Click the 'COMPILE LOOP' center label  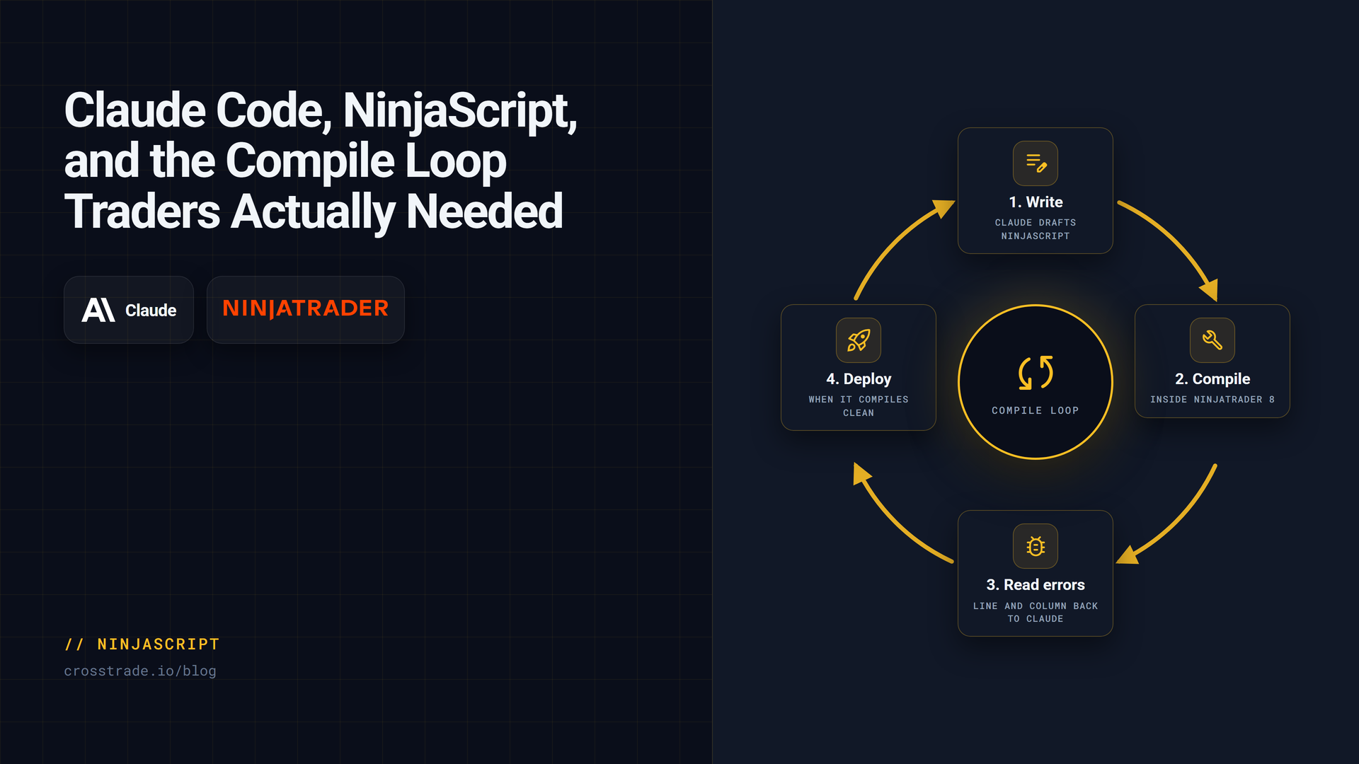click(x=1036, y=410)
